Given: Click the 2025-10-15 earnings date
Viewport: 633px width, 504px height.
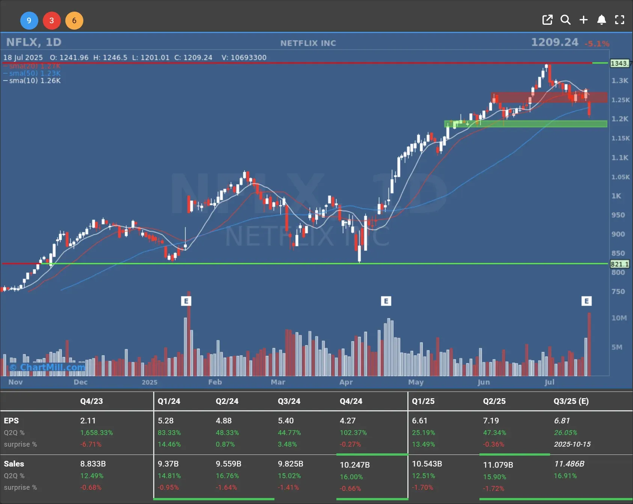Looking at the screenshot, I should coord(572,444).
